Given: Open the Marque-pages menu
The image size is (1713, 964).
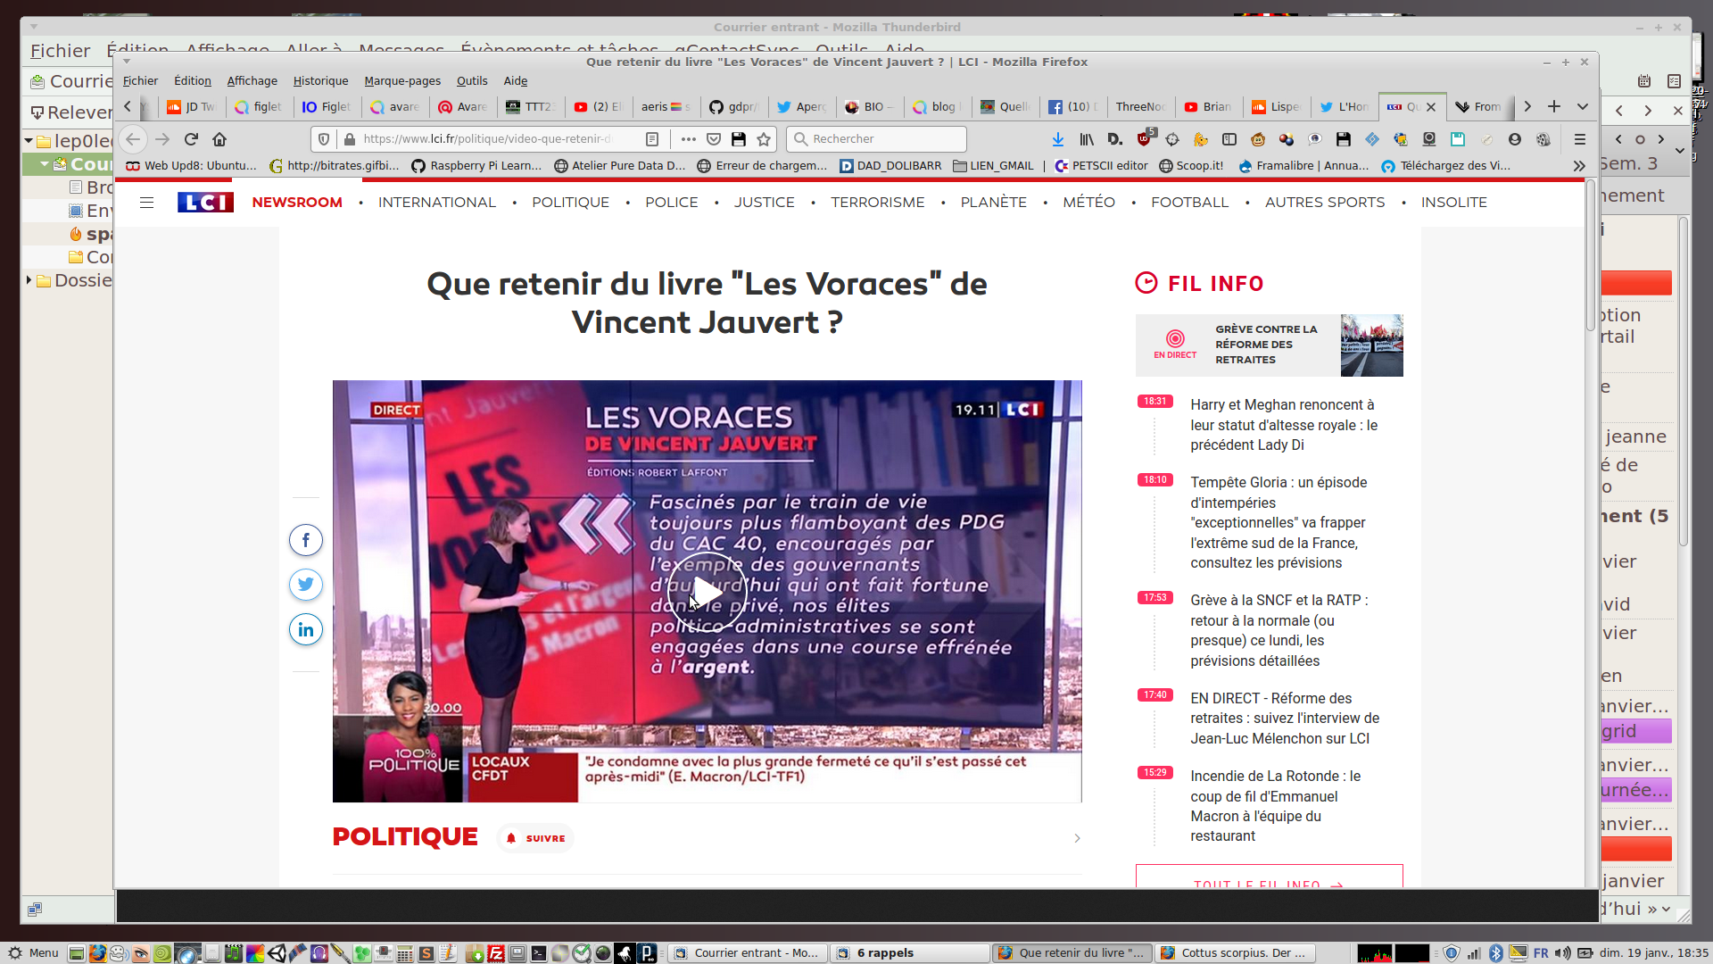Looking at the screenshot, I should pyautogui.click(x=402, y=80).
